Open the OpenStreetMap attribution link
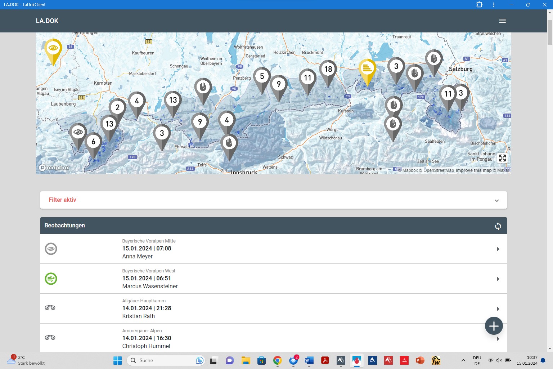553x369 pixels. pos(436,170)
